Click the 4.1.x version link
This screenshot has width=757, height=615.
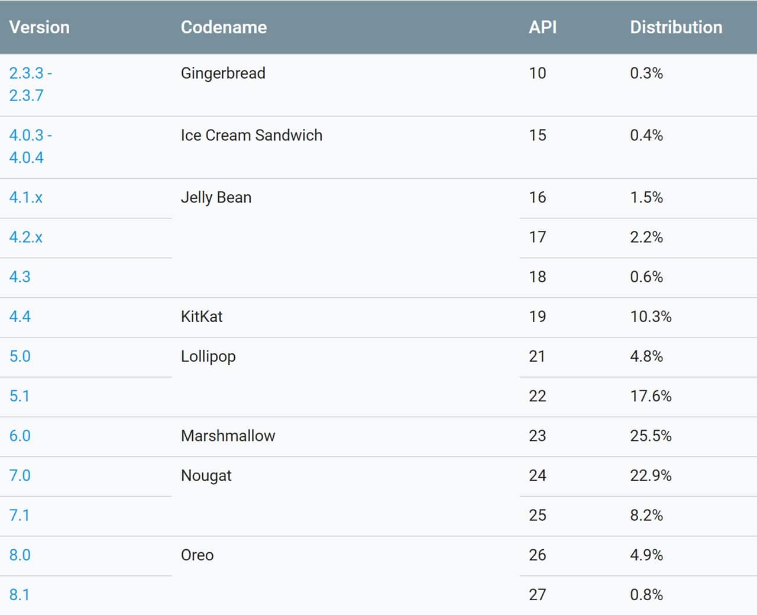(x=26, y=197)
